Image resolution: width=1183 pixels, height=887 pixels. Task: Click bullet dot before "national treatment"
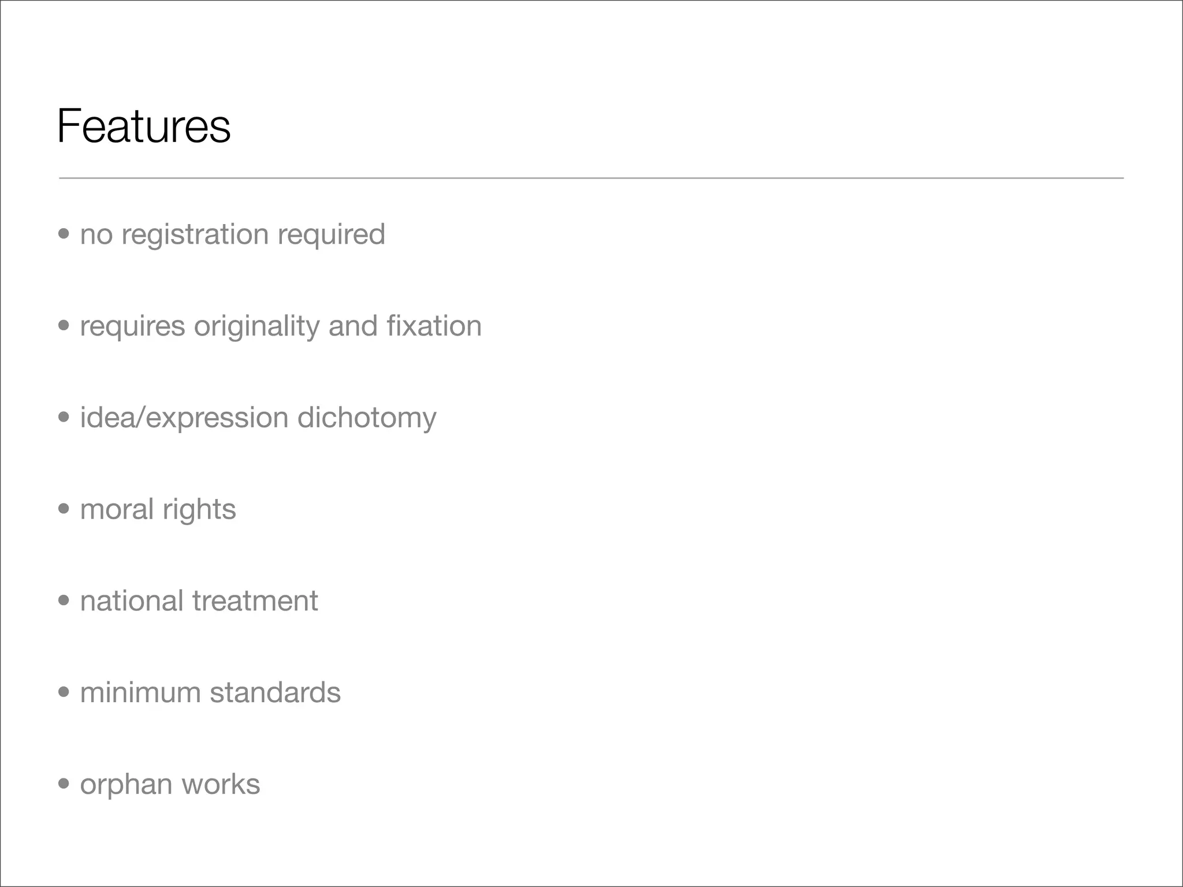[x=64, y=601]
